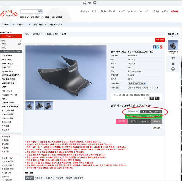Add item with the 장바구니 button
182x181 pixels.
tap(133, 121)
